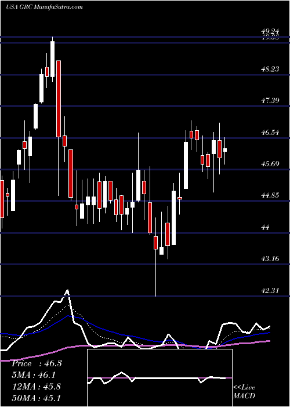Click inside the MACD inset chart
This screenshot has height=407, width=290.
coord(159,378)
